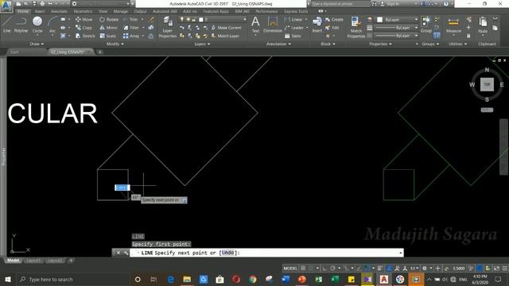Image resolution: width=509 pixels, height=286 pixels.
Task: Expand the Layers panel
Action: (x=202, y=44)
